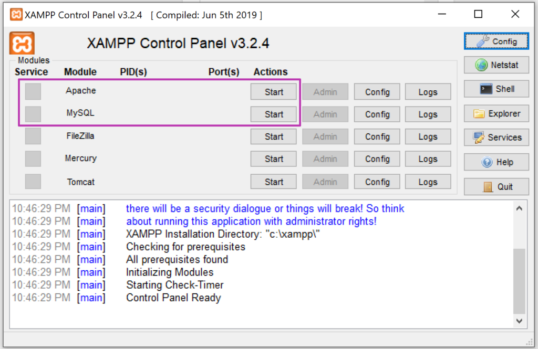This screenshot has width=538, height=349.
Task: Start the Tomcat module
Action: tap(273, 181)
